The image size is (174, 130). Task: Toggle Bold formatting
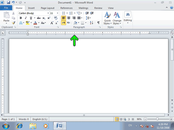(21, 18)
